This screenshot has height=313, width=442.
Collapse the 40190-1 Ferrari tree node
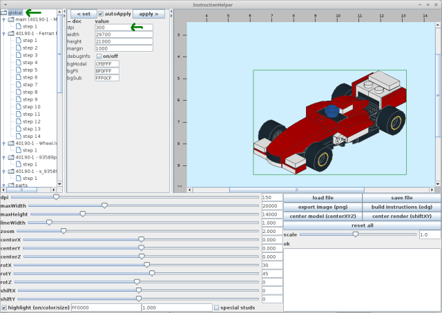(4, 33)
